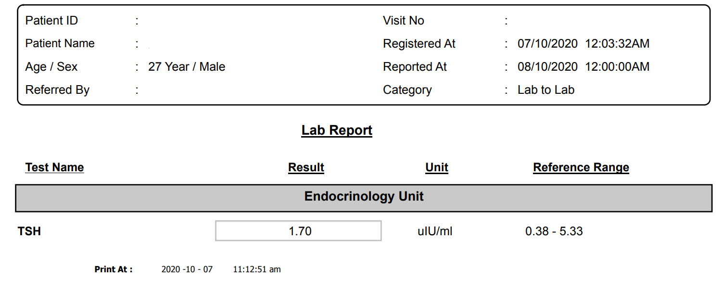
Task: Click the Registered At date 07/10/2020
Action: coord(547,44)
